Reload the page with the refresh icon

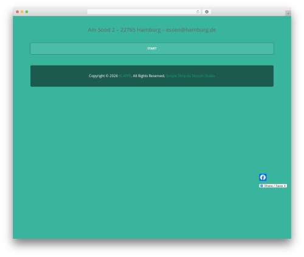click(198, 12)
